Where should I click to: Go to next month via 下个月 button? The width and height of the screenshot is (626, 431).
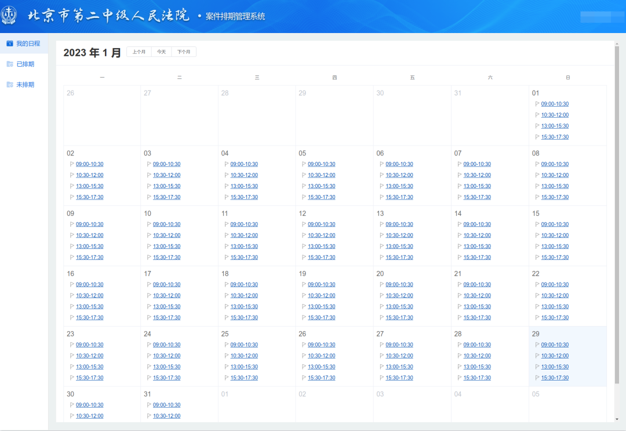pos(184,52)
